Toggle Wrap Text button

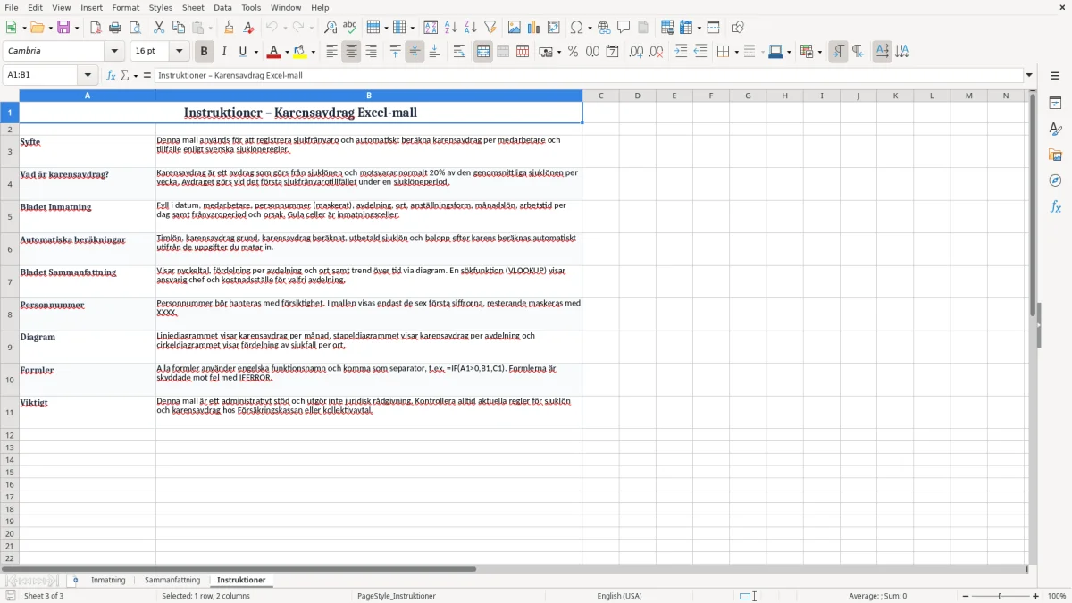(459, 52)
